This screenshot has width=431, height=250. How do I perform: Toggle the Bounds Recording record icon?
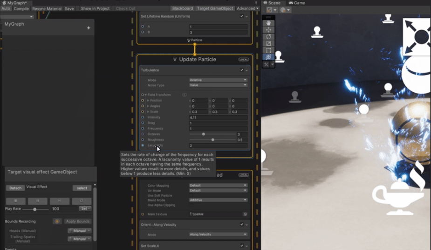(x=57, y=222)
